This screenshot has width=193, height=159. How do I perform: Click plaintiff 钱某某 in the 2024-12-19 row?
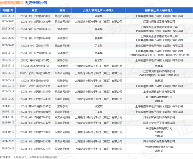click(x=98, y=106)
